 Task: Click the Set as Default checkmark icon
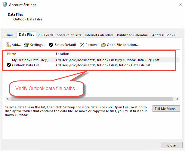(51, 45)
